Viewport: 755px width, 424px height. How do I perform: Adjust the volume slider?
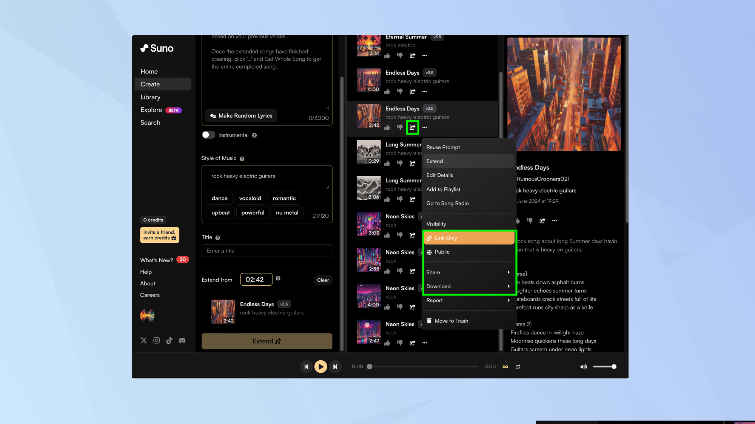[x=604, y=367]
